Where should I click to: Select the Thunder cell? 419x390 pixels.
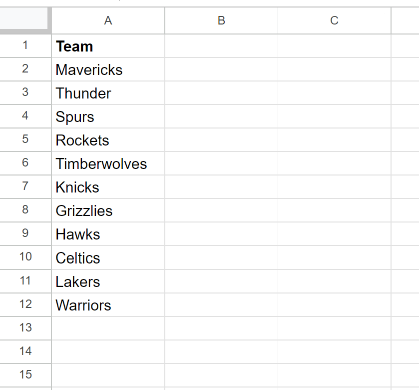pos(108,93)
